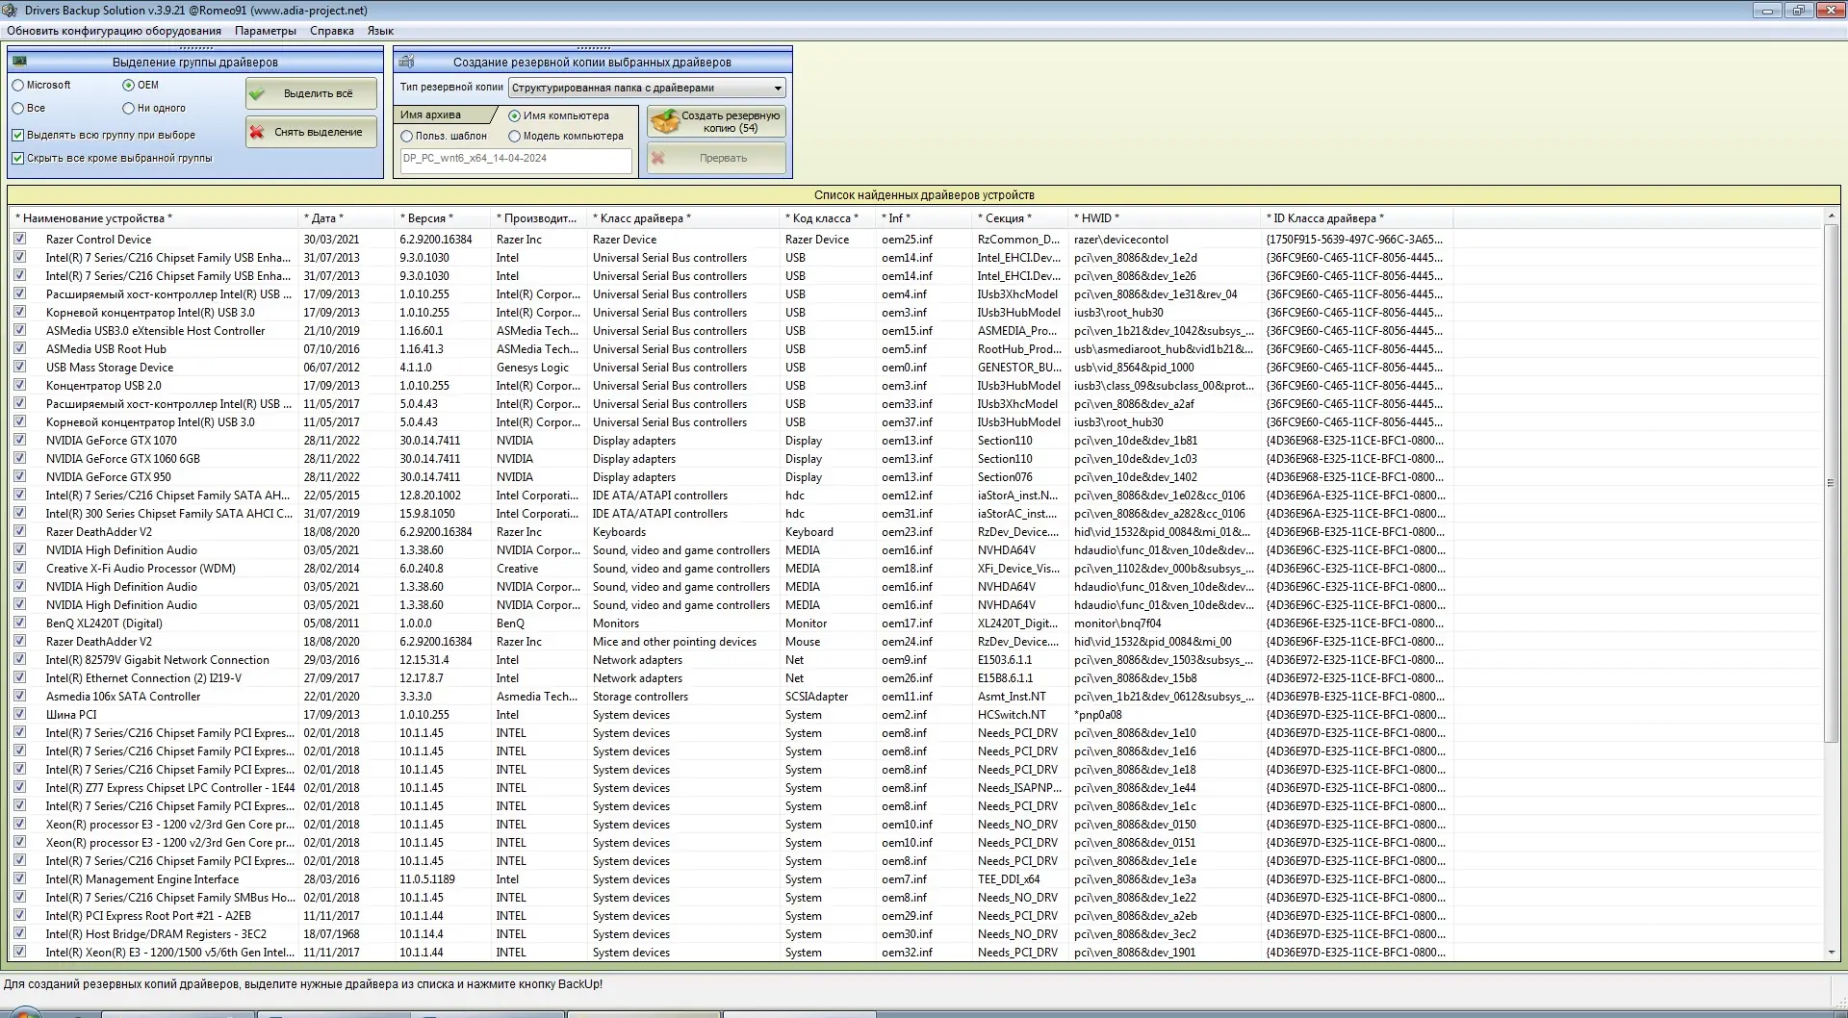This screenshot has height=1018, width=1848.
Task: Sort by the 'Inf' column header
Action: [924, 218]
